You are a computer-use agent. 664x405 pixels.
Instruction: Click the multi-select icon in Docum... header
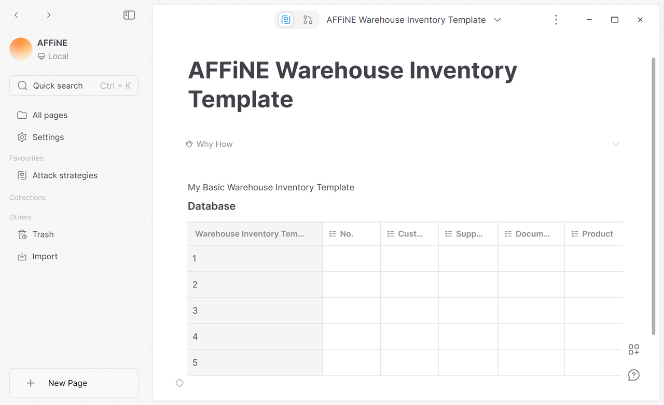coord(508,234)
